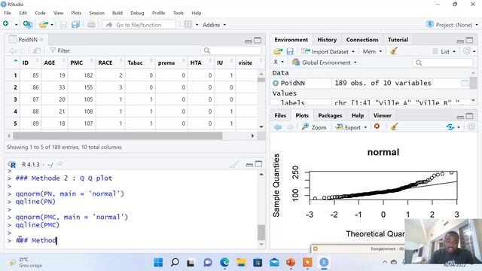This screenshot has width=482, height=271.
Task: Open Project (None) dropdown
Action: [x=452, y=25]
